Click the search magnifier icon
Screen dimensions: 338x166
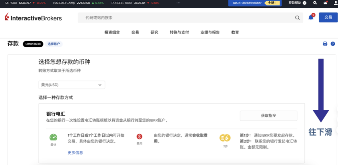(297, 18)
